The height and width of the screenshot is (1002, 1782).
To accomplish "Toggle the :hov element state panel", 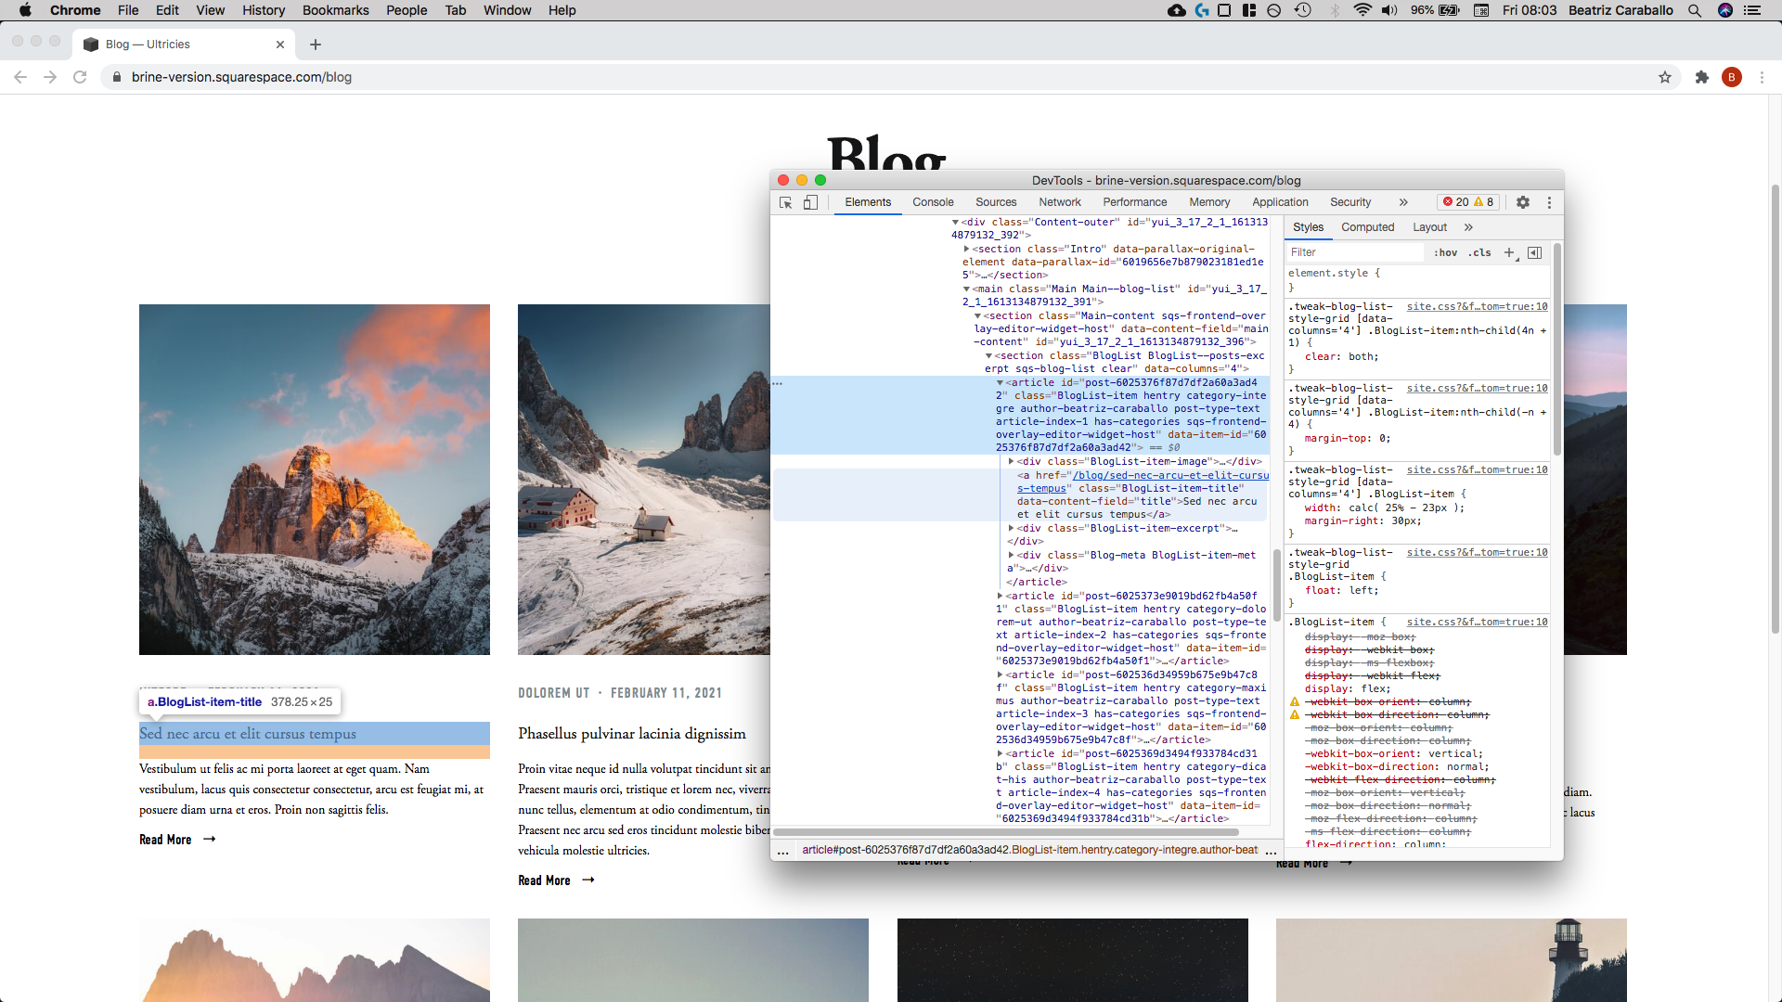I will click(1445, 252).
